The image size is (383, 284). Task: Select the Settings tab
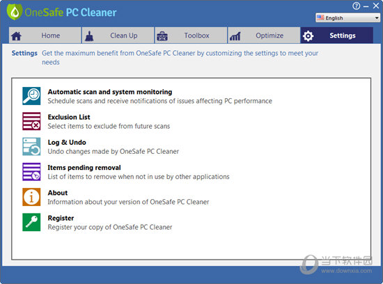337,35
